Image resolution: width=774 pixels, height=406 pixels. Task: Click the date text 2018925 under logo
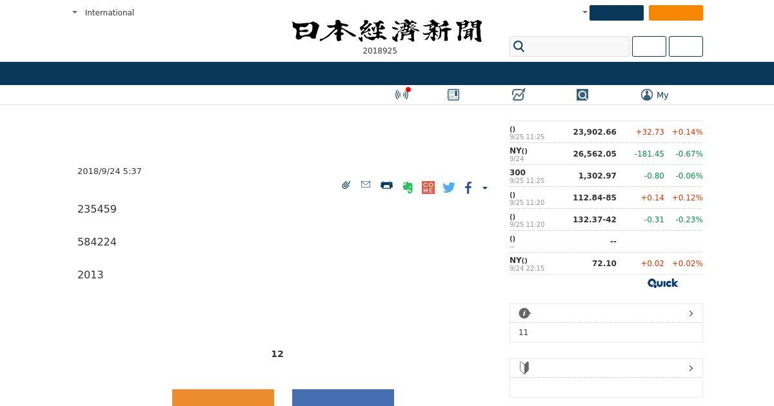380,51
